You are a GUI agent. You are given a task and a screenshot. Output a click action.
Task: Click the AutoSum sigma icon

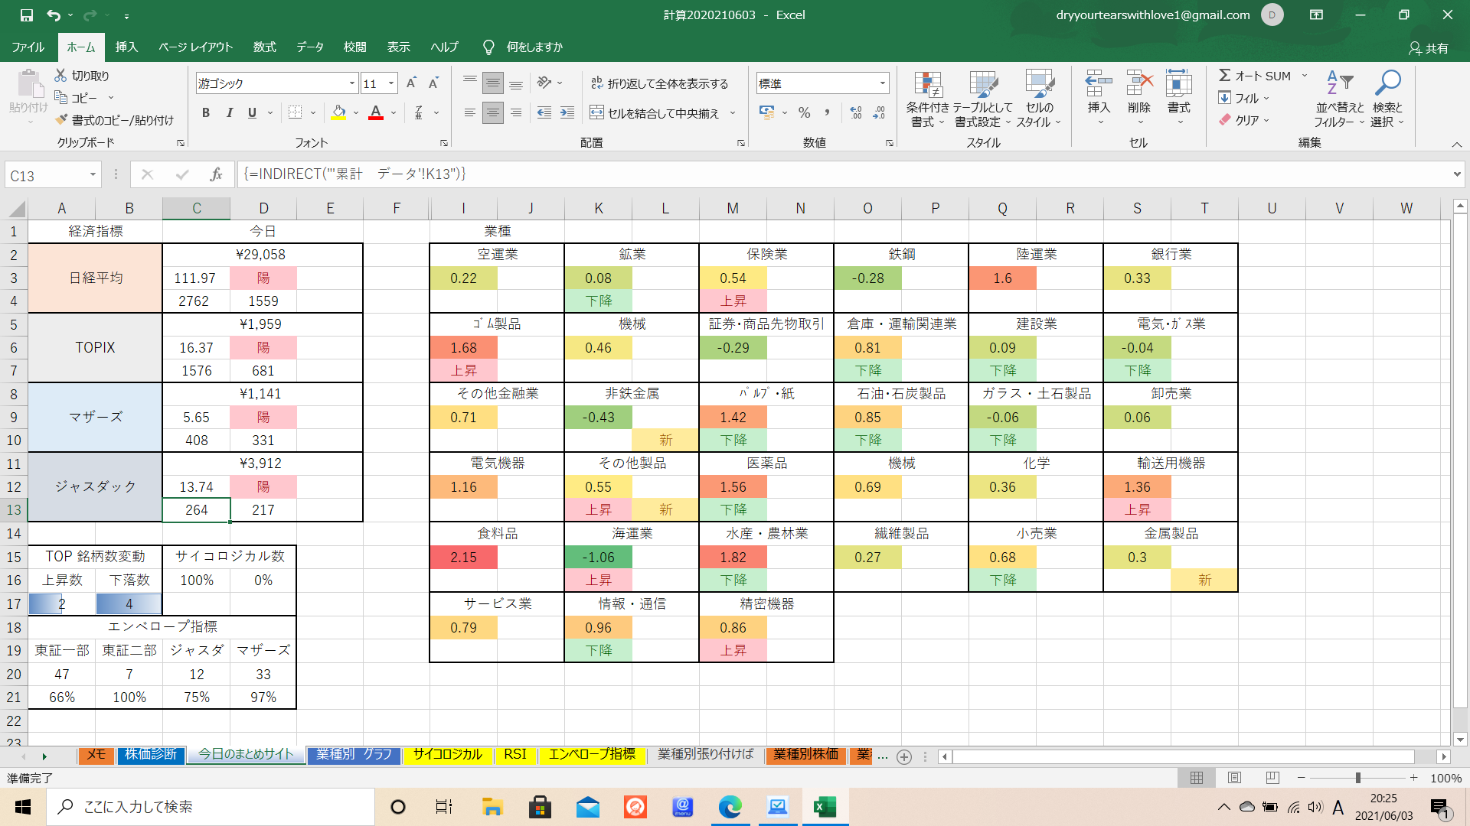[1225, 76]
